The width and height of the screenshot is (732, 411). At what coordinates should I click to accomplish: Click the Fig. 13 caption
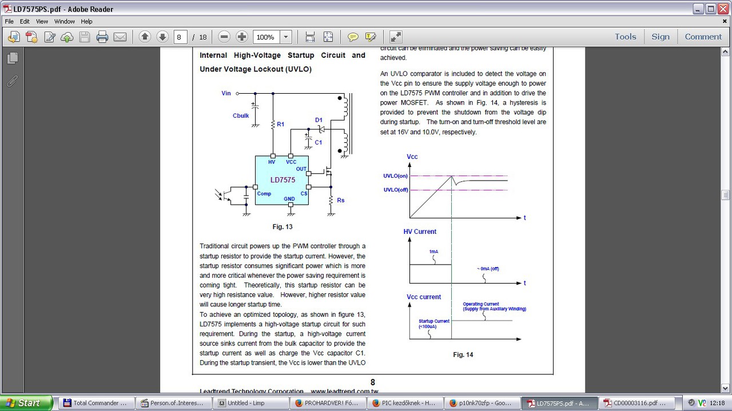[x=283, y=227]
